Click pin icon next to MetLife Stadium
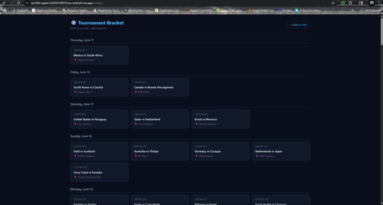The image size is (383, 205). (x=196, y=124)
